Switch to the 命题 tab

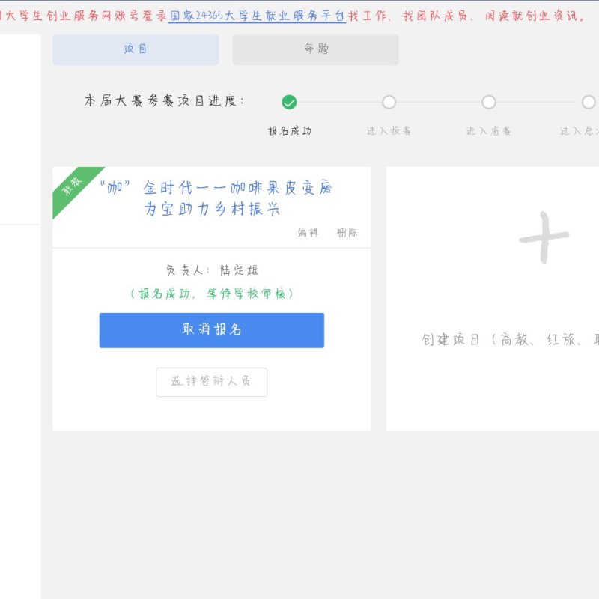(315, 49)
